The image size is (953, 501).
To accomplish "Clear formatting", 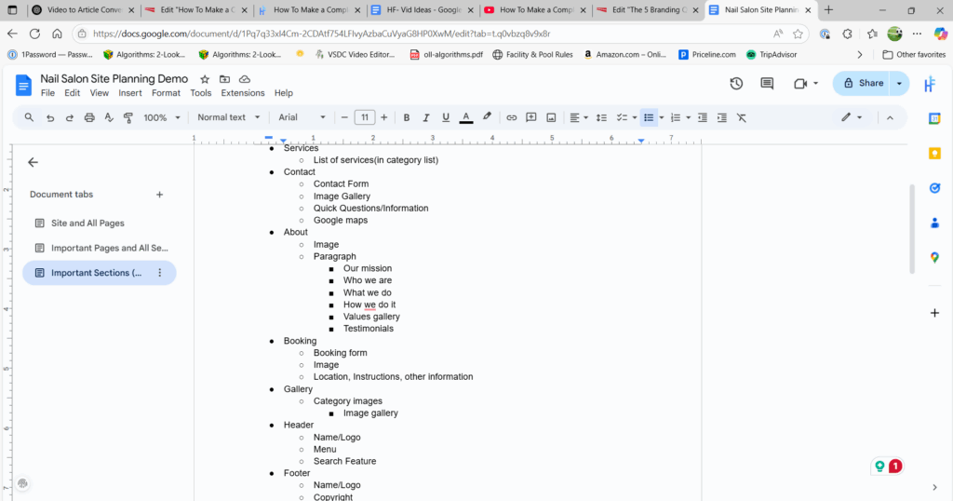I will click(x=742, y=118).
